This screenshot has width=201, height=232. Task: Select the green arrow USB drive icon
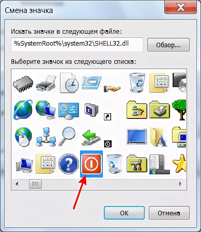pyautogui.click(x=91, y=138)
